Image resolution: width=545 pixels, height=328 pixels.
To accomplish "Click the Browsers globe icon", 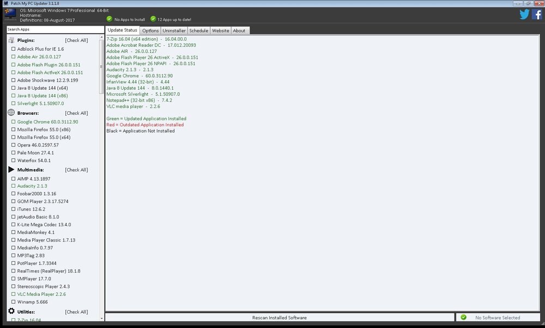I will pyautogui.click(x=11, y=113).
